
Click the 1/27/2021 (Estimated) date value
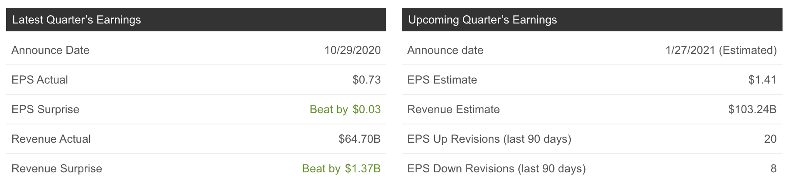point(721,50)
